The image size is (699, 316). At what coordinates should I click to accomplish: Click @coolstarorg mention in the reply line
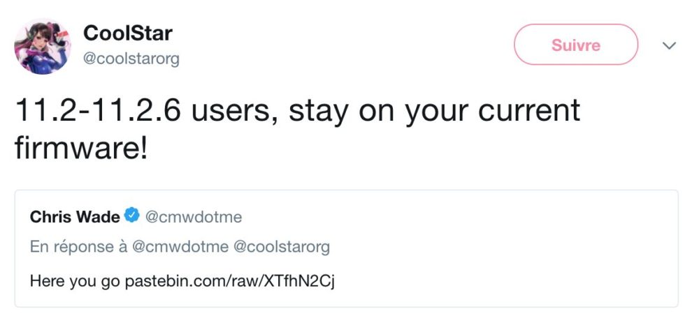(x=274, y=247)
